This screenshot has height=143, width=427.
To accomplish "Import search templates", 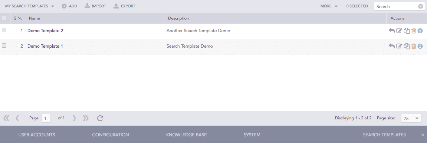I will tap(95, 6).
